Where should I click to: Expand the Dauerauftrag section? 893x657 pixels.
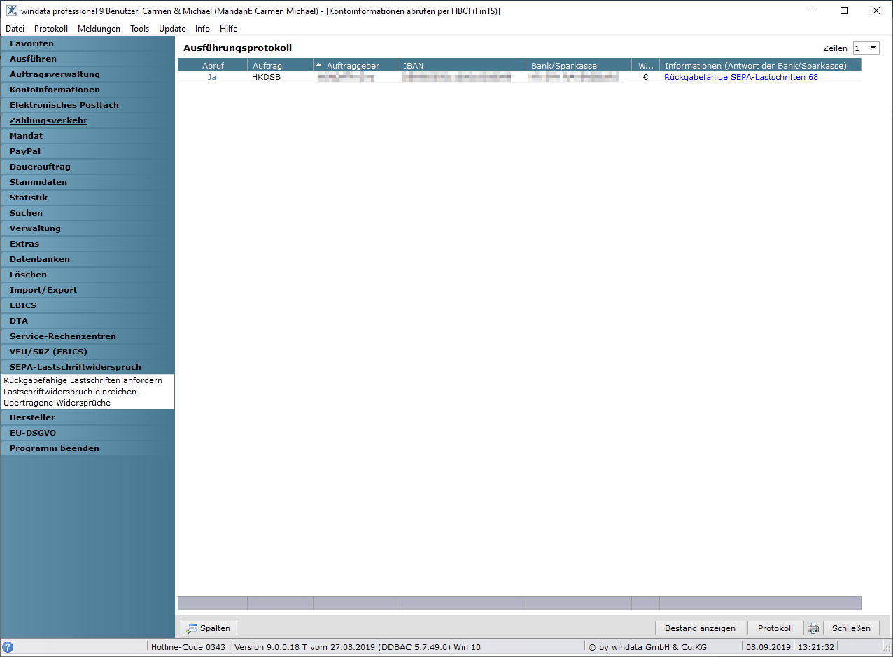point(87,167)
